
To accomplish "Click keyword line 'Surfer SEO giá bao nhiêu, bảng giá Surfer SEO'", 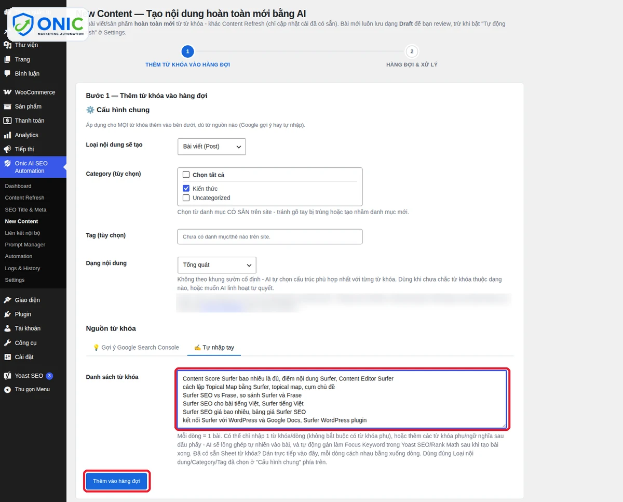I will (244, 412).
